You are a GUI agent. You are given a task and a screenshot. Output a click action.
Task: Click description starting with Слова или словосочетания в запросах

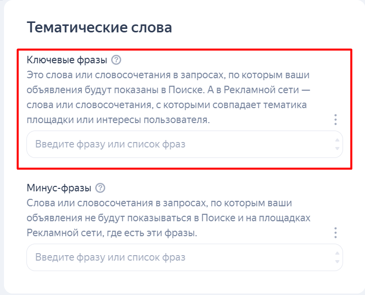click(x=169, y=218)
